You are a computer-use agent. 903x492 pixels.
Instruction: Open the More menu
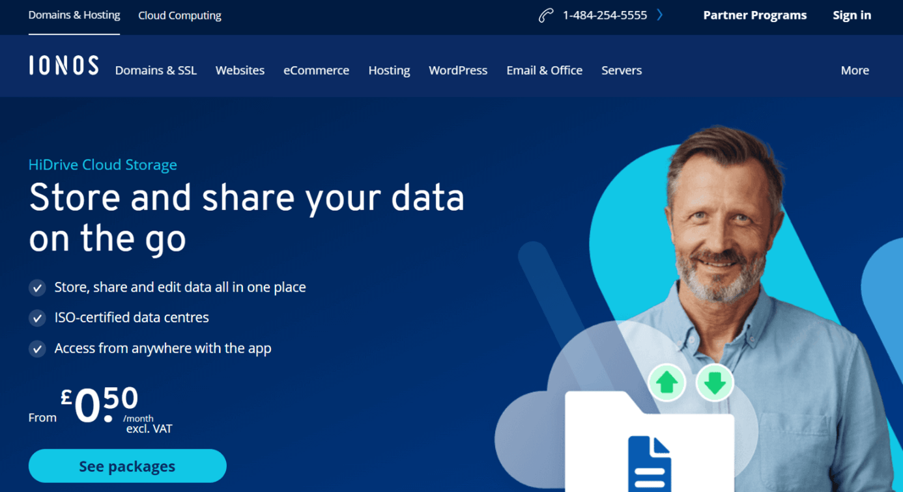point(855,70)
